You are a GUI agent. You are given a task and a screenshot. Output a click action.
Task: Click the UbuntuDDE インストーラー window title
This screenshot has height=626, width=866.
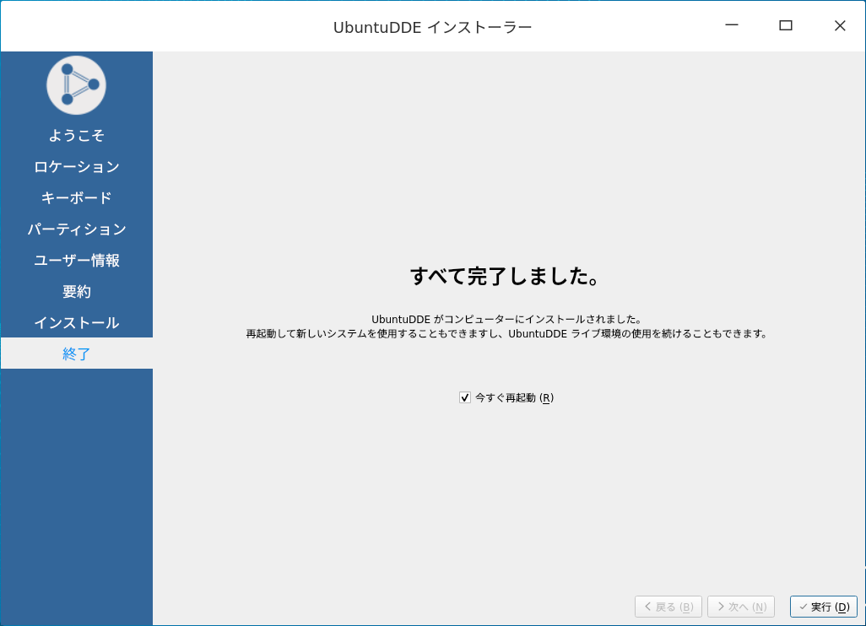point(432,27)
